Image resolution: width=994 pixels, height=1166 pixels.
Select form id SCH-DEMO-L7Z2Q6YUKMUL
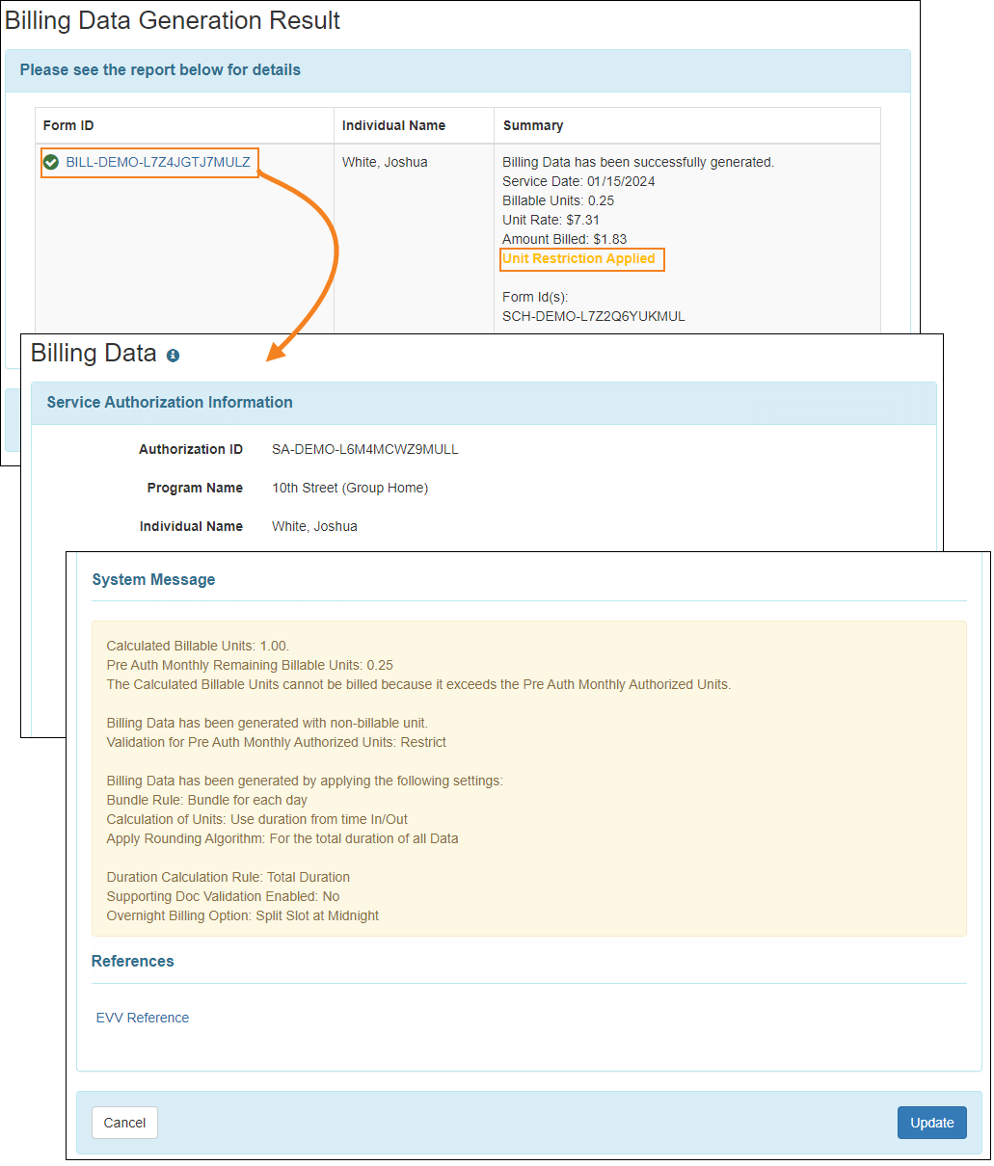coord(593,315)
